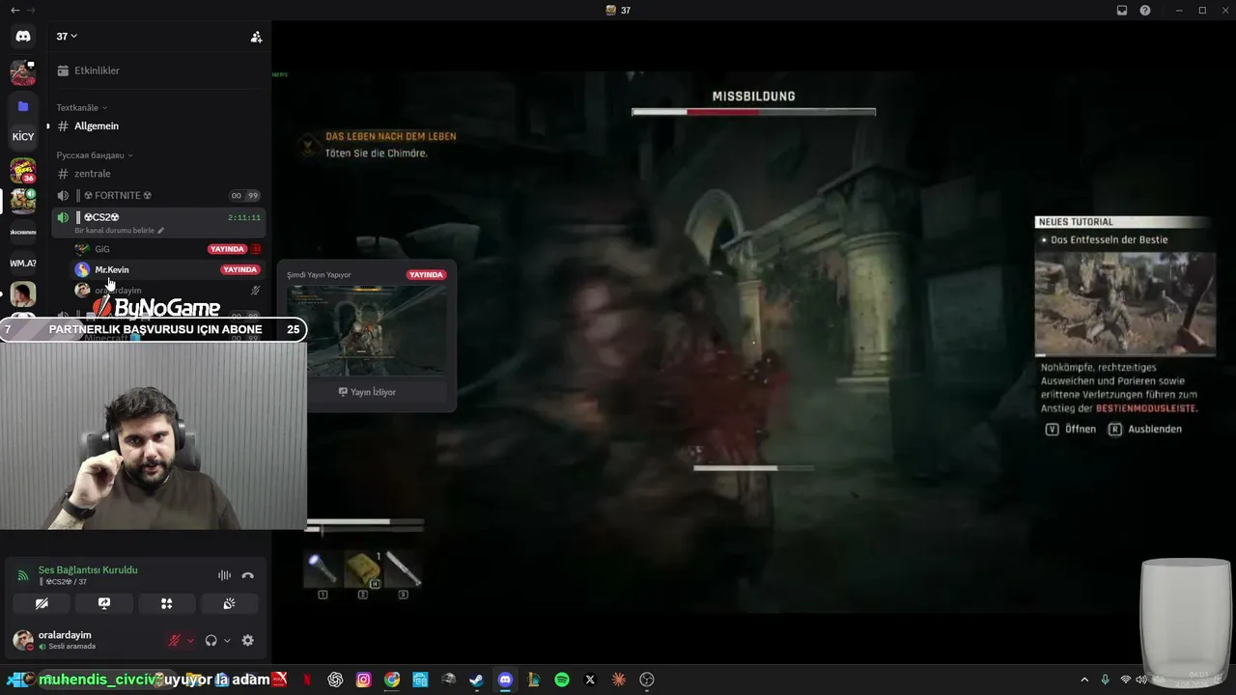
Task: Share your screen
Action: tap(104, 604)
